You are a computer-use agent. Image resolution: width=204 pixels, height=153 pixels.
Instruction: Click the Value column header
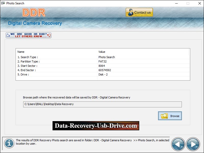point(102,52)
